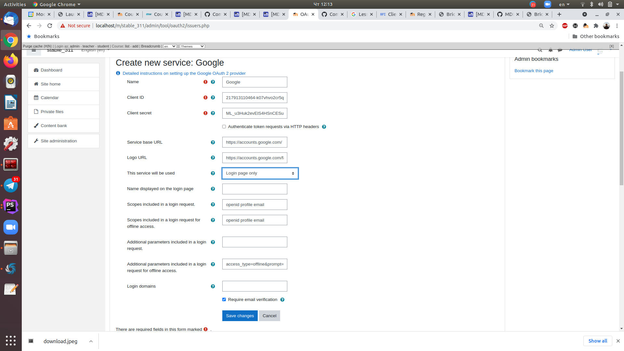Click the browser zoom magnifier icon

tap(541, 26)
